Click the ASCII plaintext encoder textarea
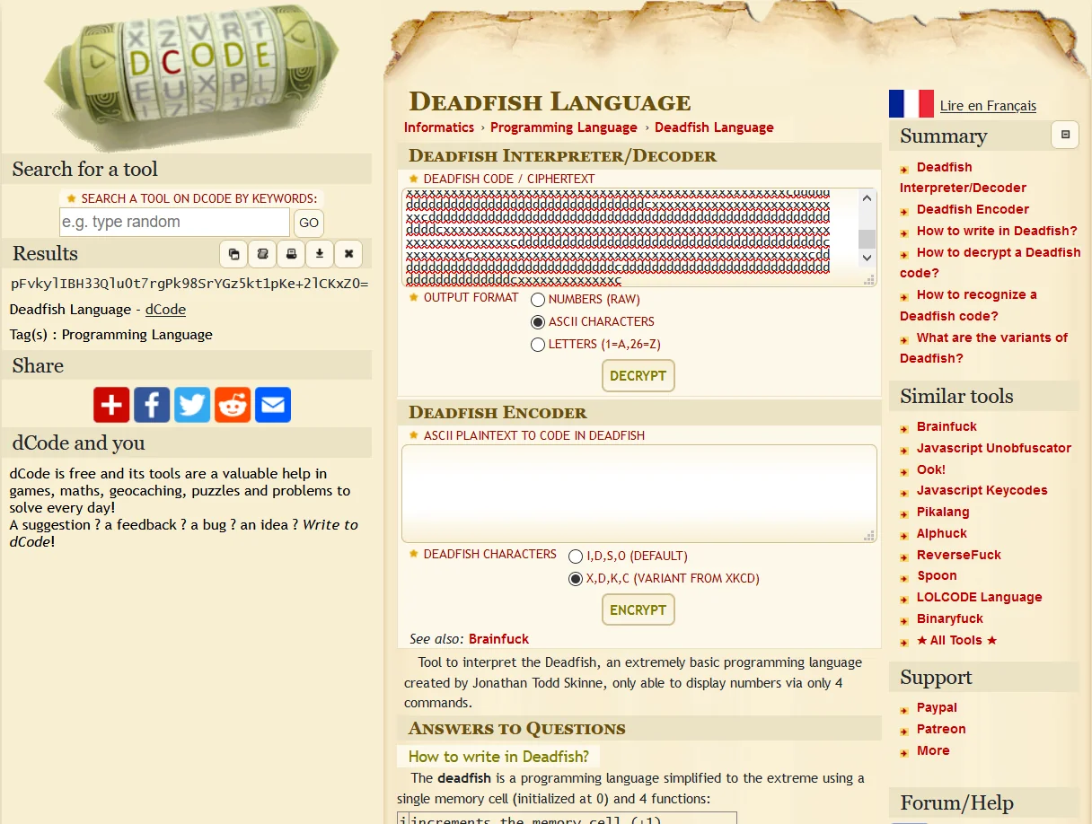This screenshot has width=1092, height=824. (638, 494)
